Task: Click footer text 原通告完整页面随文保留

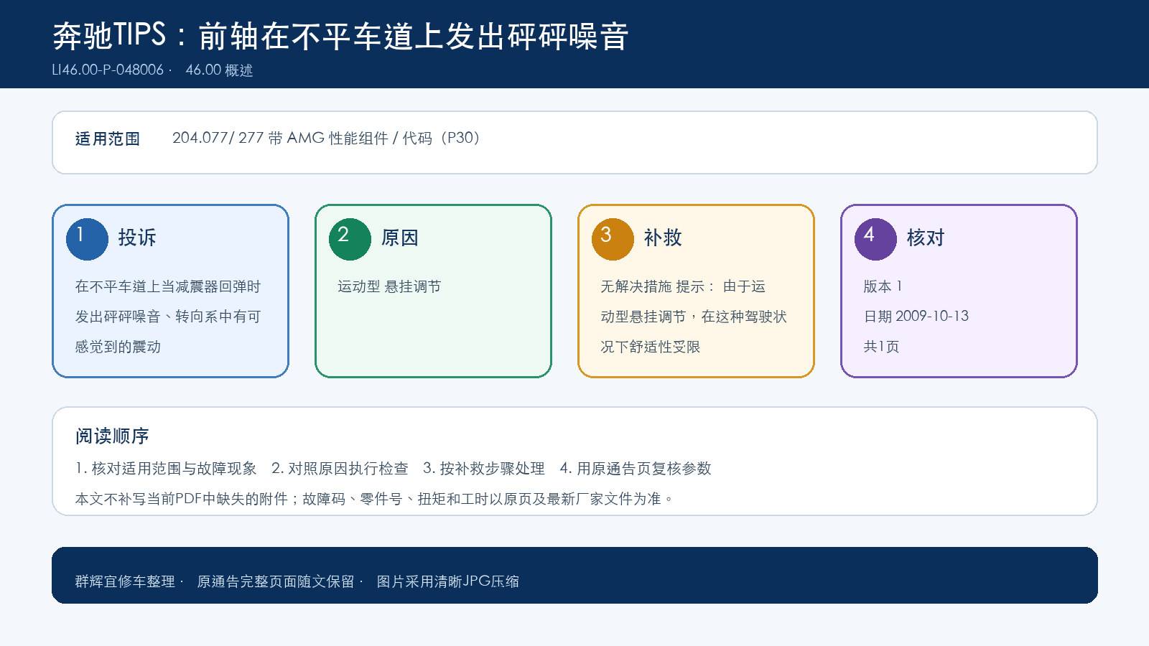Action: 276,581
